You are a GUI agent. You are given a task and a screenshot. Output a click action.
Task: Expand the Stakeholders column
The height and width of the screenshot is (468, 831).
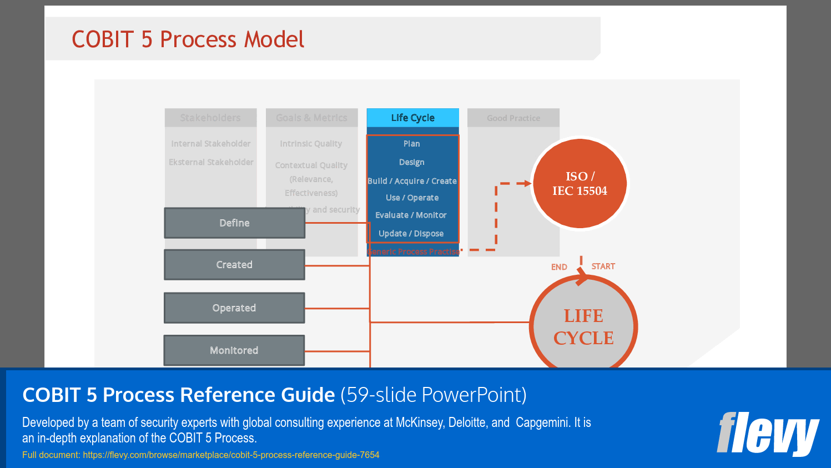(210, 118)
